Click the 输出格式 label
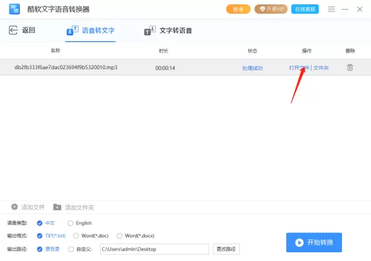Image resolution: width=371 pixels, height=261 pixels. (17, 236)
